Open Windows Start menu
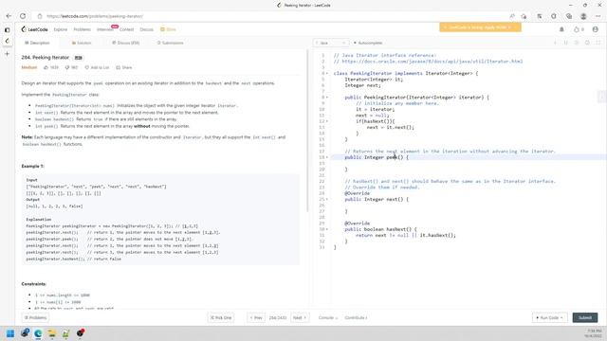 10,333
